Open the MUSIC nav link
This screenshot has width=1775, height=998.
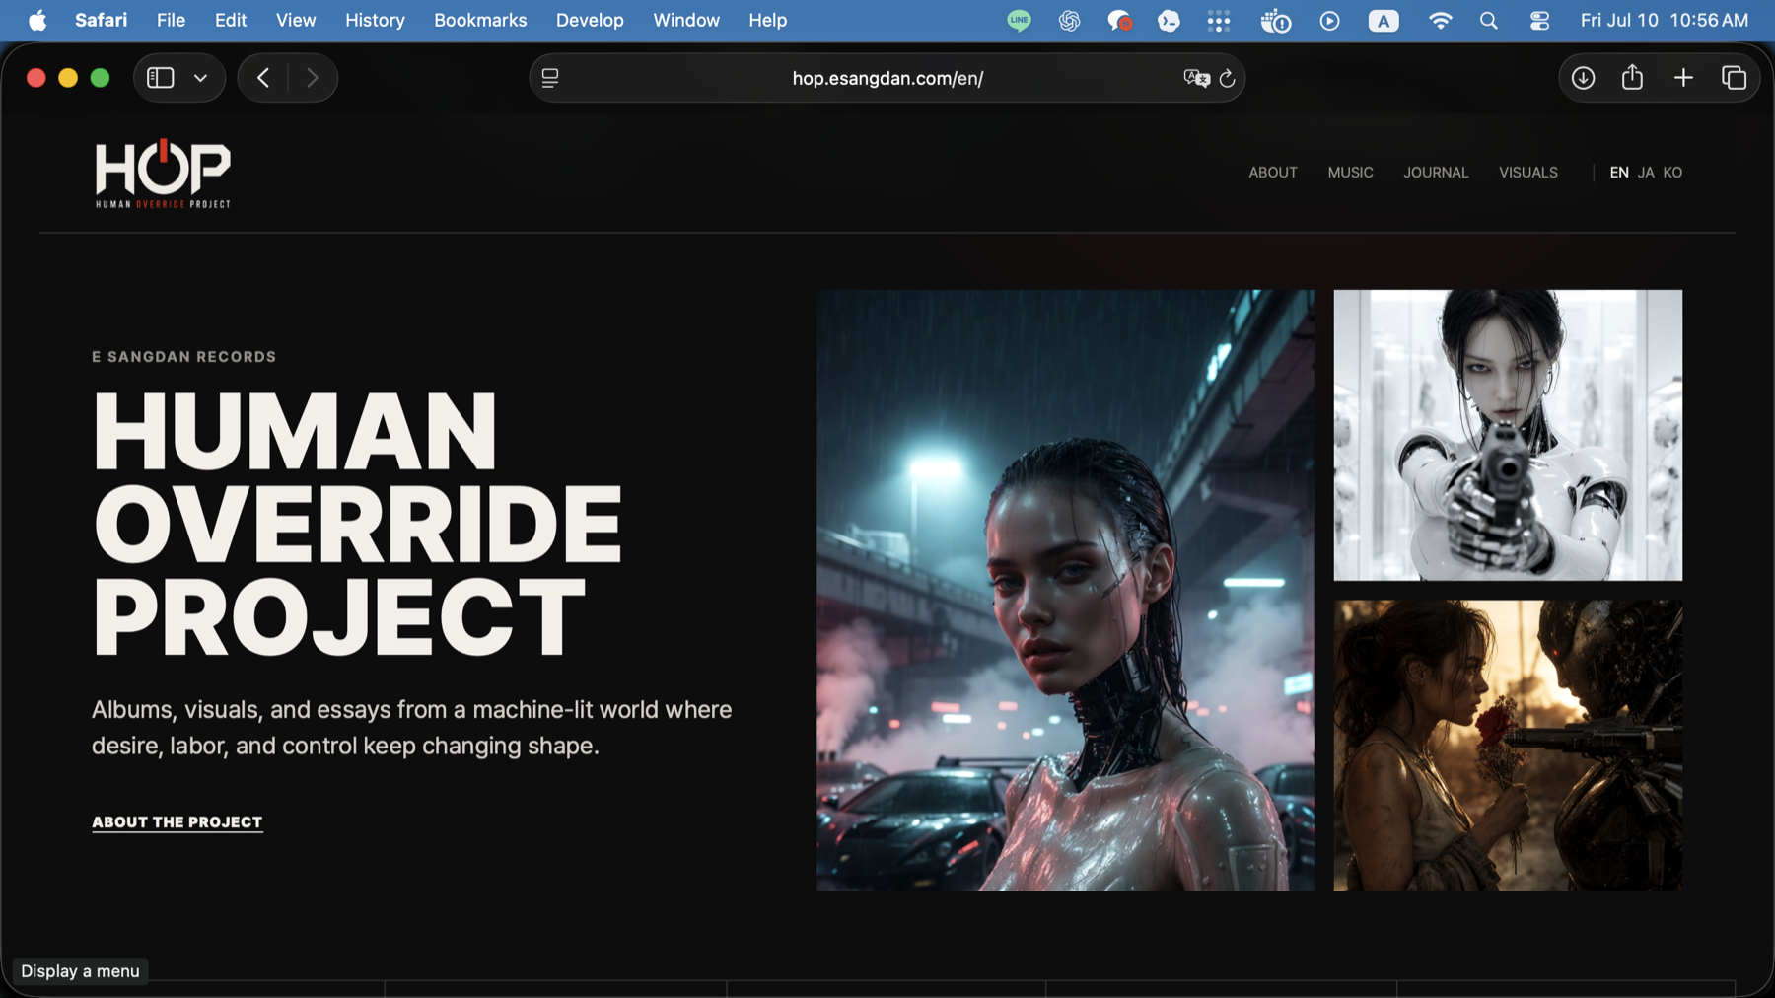tap(1350, 173)
